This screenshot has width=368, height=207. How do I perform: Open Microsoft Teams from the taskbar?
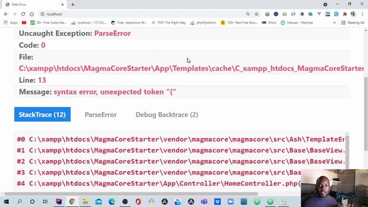click(204, 202)
